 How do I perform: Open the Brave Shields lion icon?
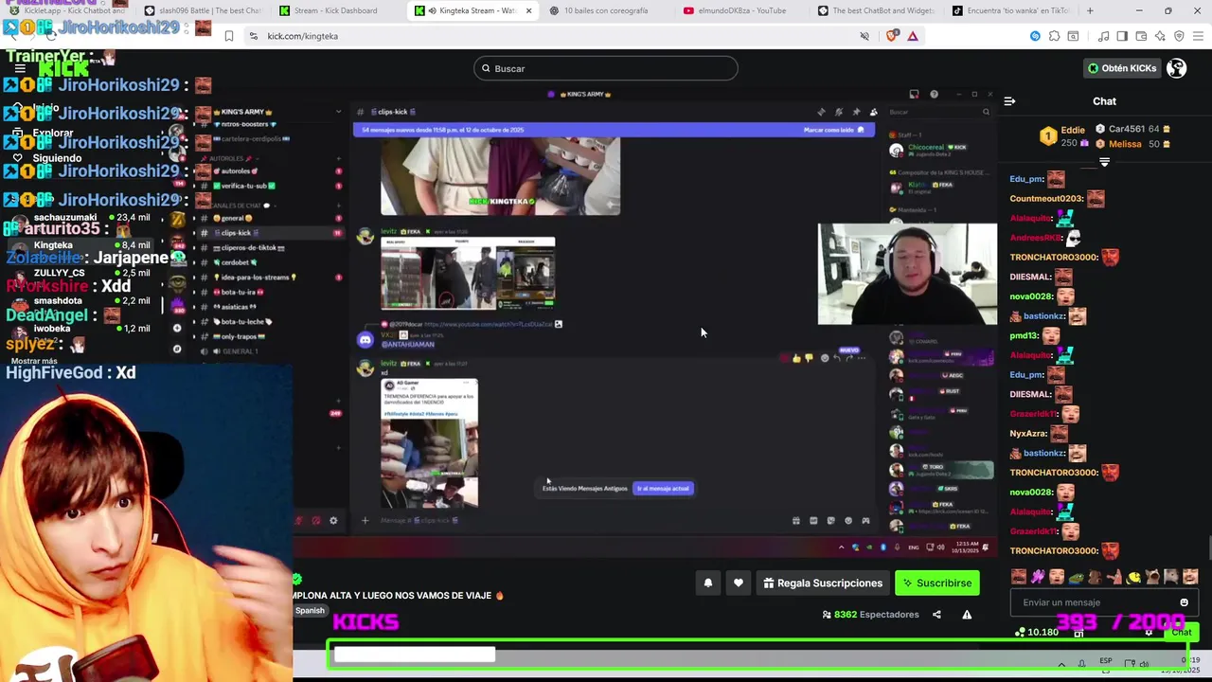(892, 36)
